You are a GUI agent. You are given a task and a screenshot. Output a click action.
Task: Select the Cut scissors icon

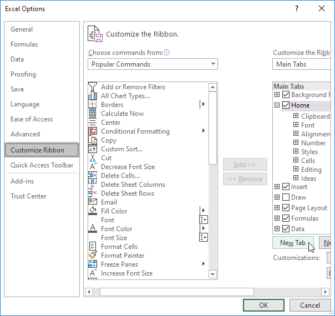pos(93,158)
